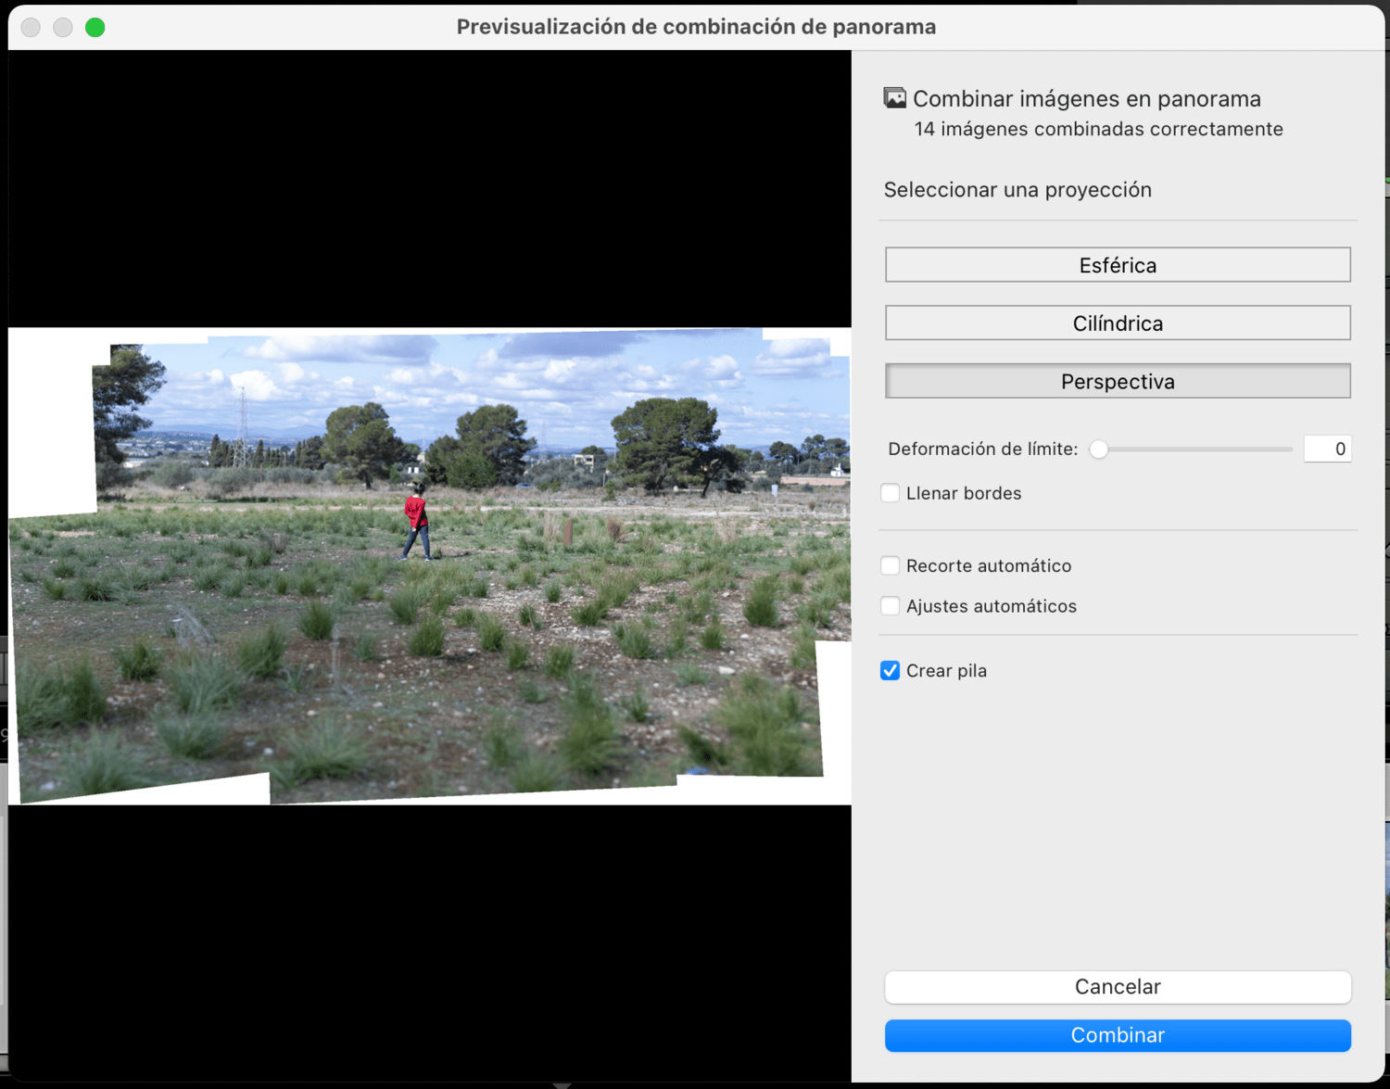Click the Cancelar button
The width and height of the screenshot is (1390, 1089).
pyautogui.click(x=1118, y=987)
